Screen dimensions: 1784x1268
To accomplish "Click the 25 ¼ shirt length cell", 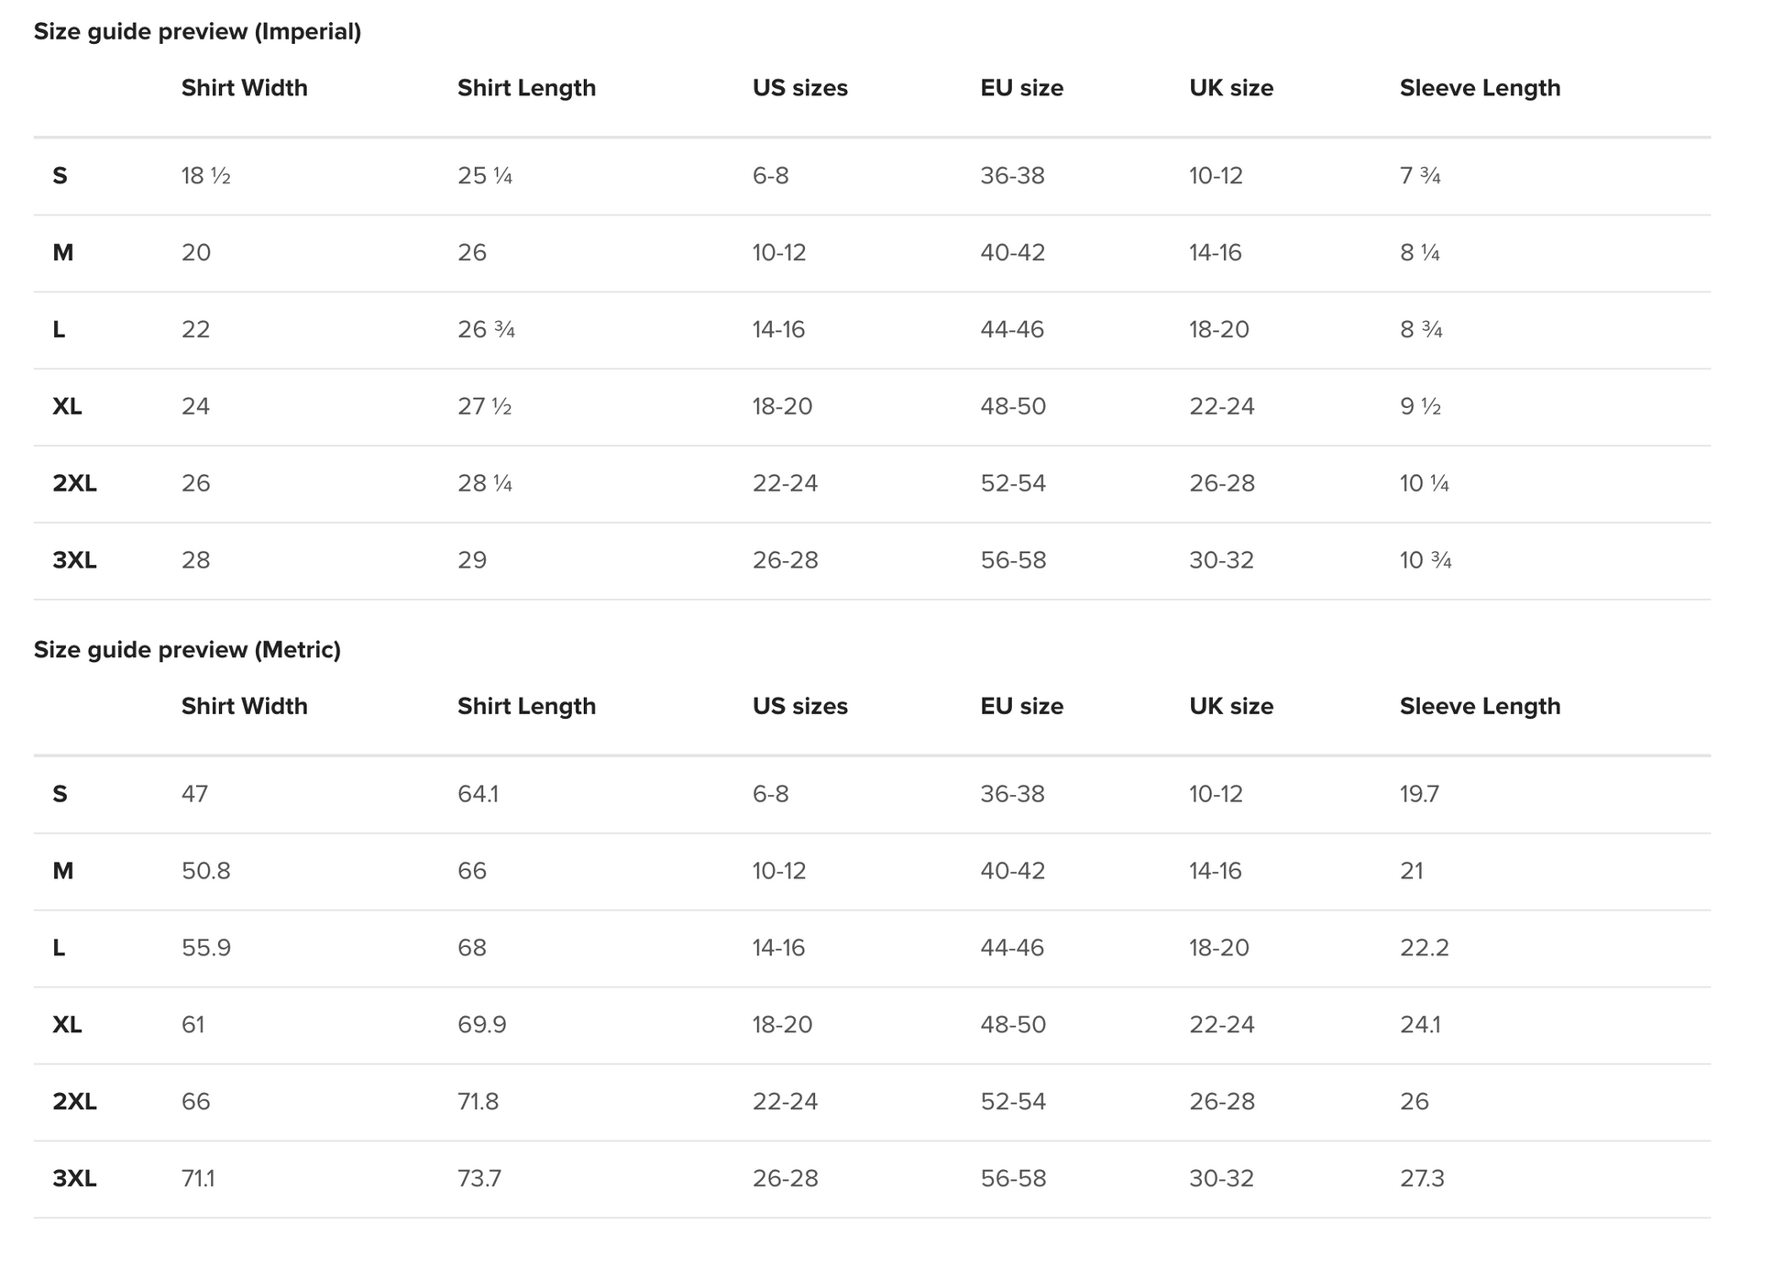I will click(484, 176).
